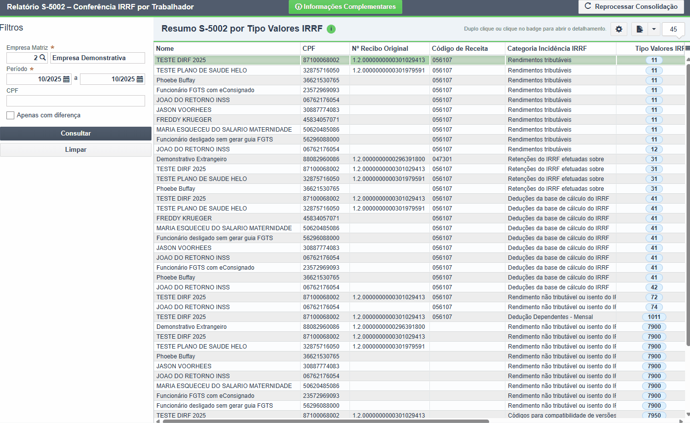The width and height of the screenshot is (690, 423).
Task: Click the Limpar button
Action: point(76,149)
